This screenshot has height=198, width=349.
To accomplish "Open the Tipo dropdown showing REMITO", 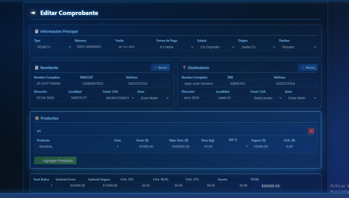I will coord(53,47).
